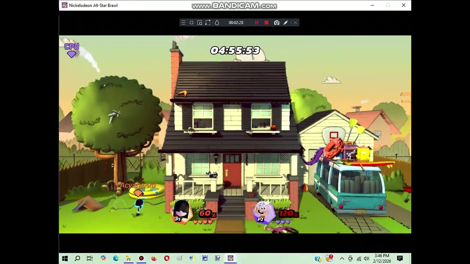Open the taskbar Search icon

coord(77,258)
